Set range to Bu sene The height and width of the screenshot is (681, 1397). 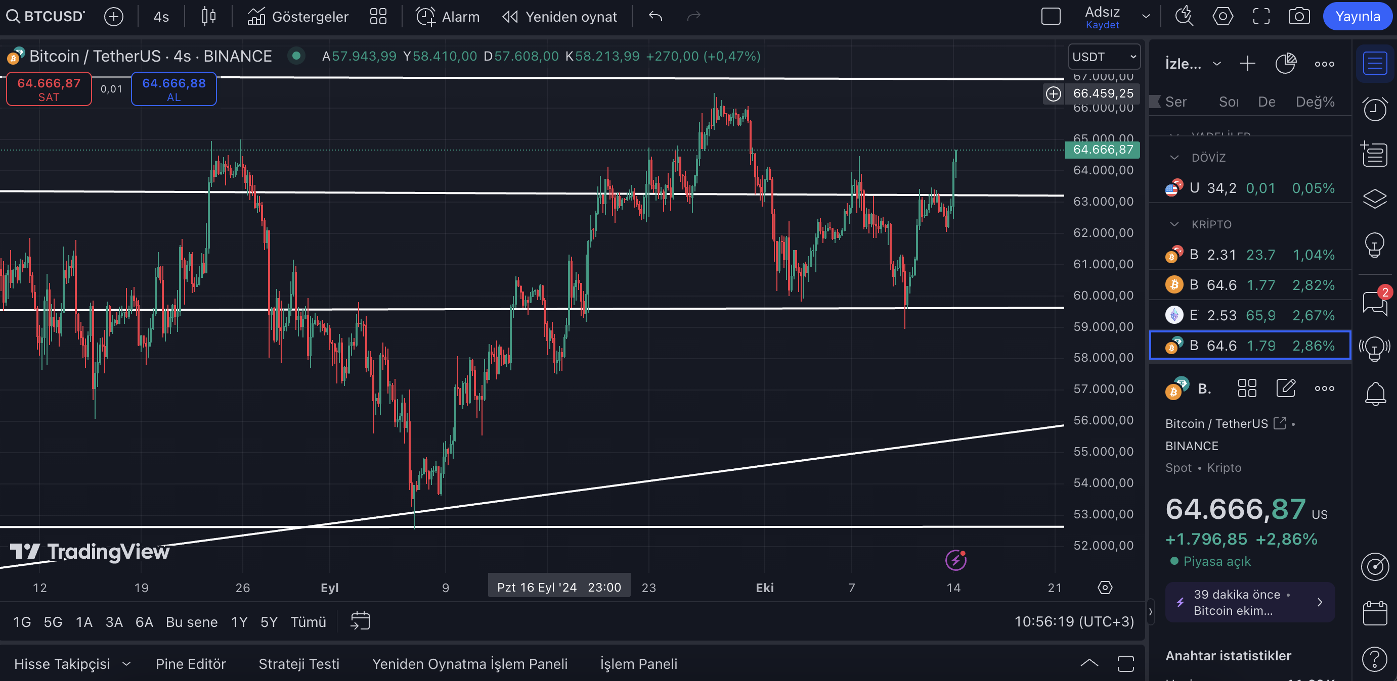tap(191, 622)
